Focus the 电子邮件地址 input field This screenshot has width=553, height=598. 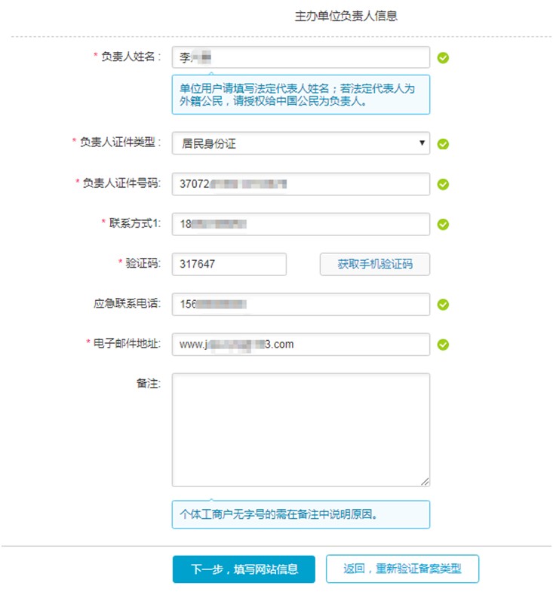tap(301, 345)
